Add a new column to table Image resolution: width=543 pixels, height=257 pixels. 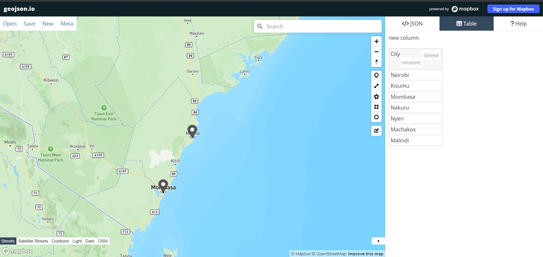coord(403,38)
